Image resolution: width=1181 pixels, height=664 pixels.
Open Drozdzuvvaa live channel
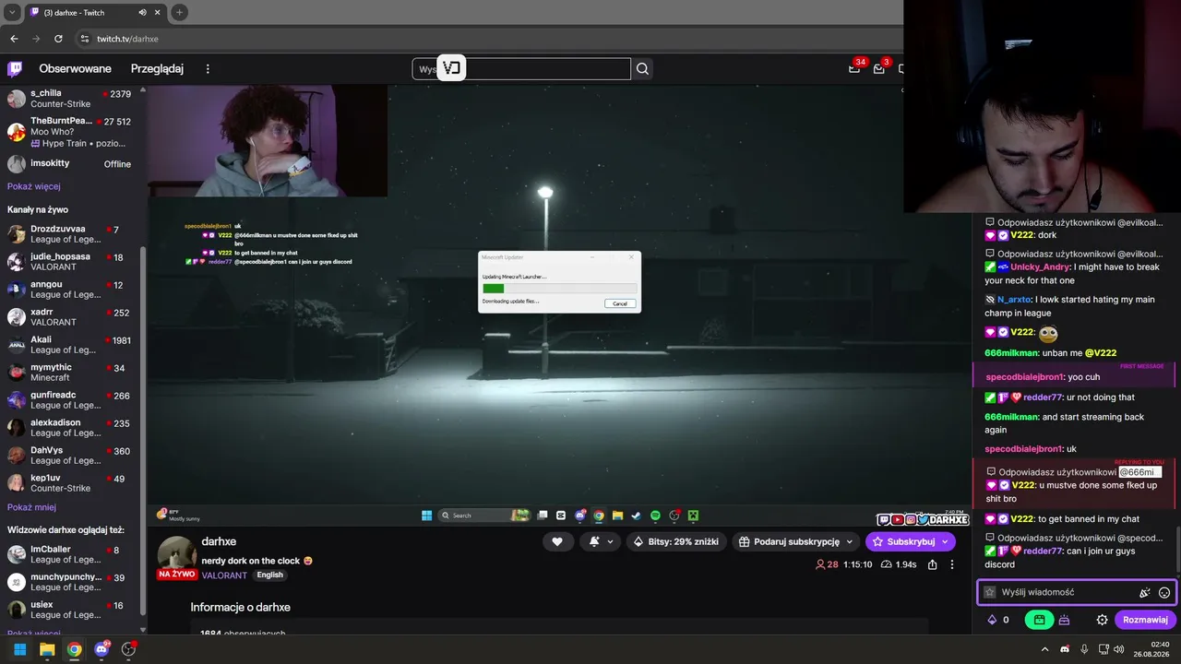(70, 234)
